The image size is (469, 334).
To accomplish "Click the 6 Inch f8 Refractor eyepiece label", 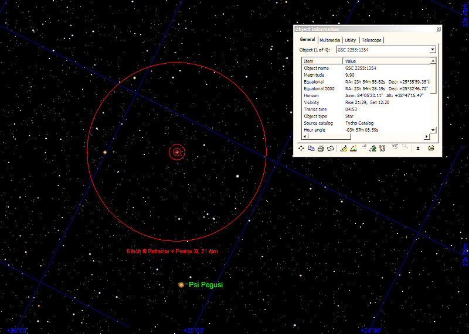I will tap(172, 252).
